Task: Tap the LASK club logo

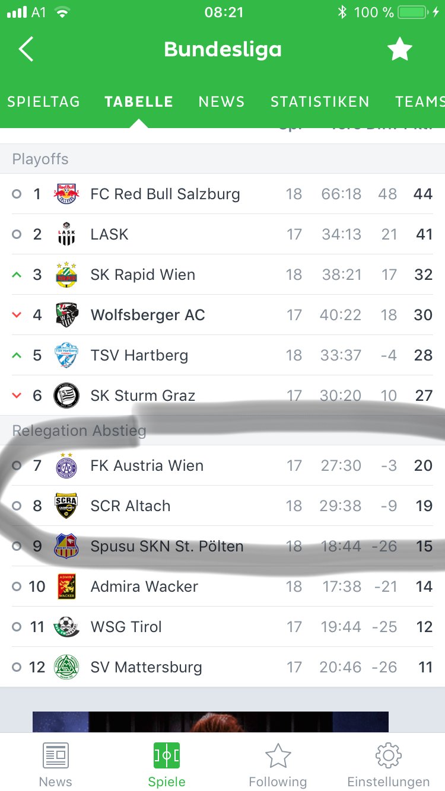Action: 66,234
